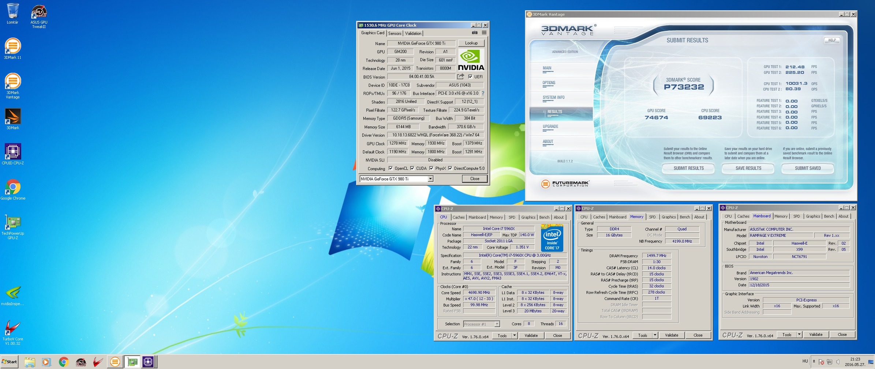The image size is (875, 369).
Task: Toggle the DirectCompute 5.0 checkbox
Action: point(450,168)
